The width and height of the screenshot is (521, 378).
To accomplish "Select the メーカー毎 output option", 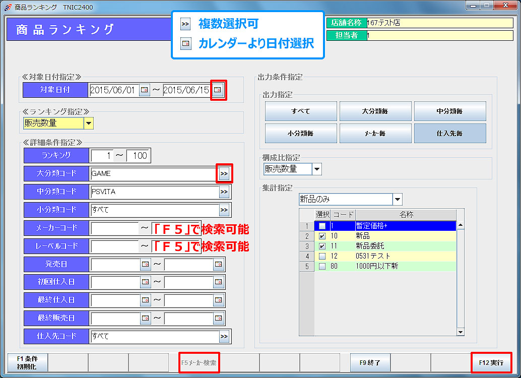I will click(375, 134).
